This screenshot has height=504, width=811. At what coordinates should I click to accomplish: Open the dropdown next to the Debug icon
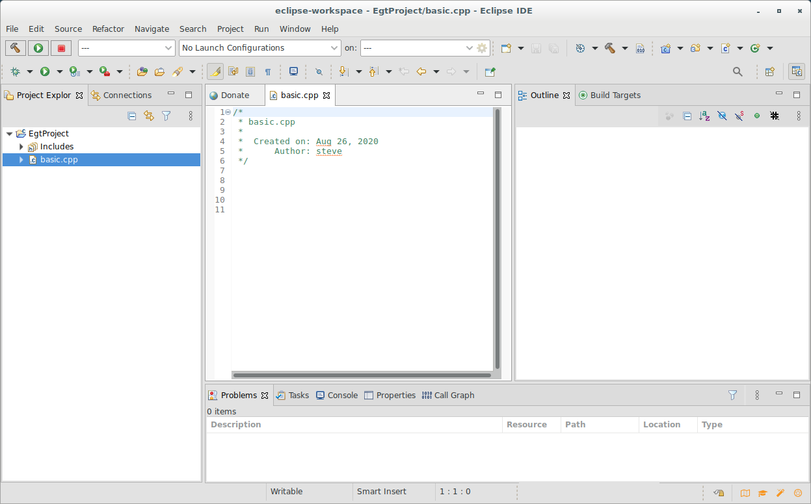pos(29,71)
